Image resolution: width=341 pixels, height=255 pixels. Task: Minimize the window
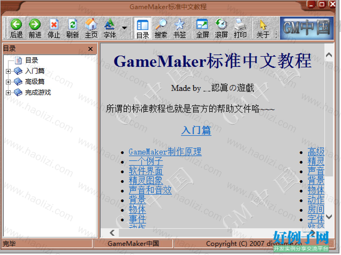click(311, 4)
